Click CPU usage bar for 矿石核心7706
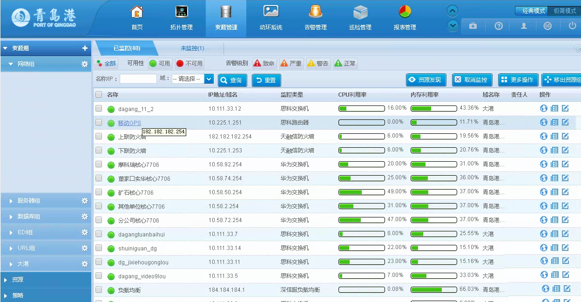Viewport: 581px width, 302px height. coord(362,192)
